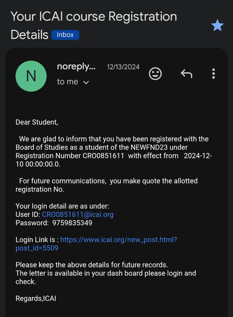Screen dimensions: 233x317
Task: Tap the "Dear Student," greeting line
Action: click(x=37, y=122)
